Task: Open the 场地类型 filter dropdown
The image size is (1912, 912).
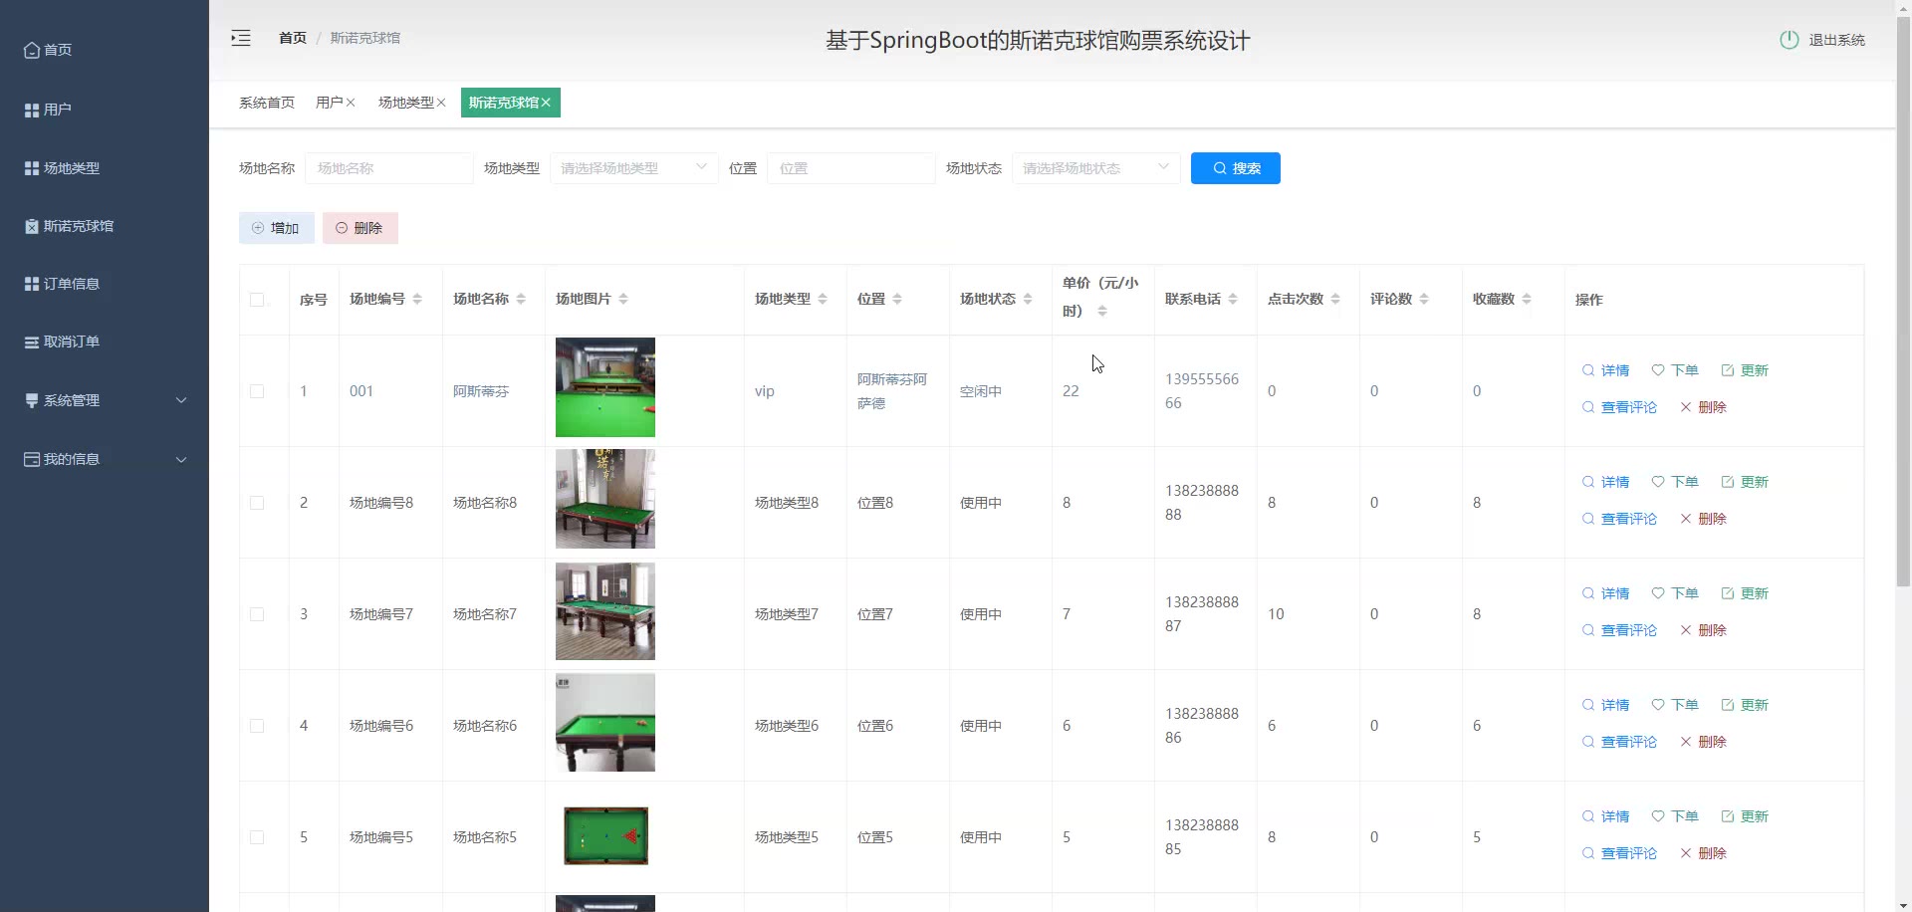Action: click(x=633, y=168)
